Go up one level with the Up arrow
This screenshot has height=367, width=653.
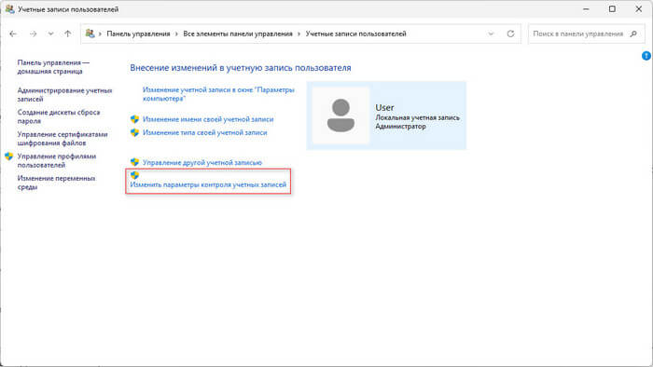pos(68,34)
